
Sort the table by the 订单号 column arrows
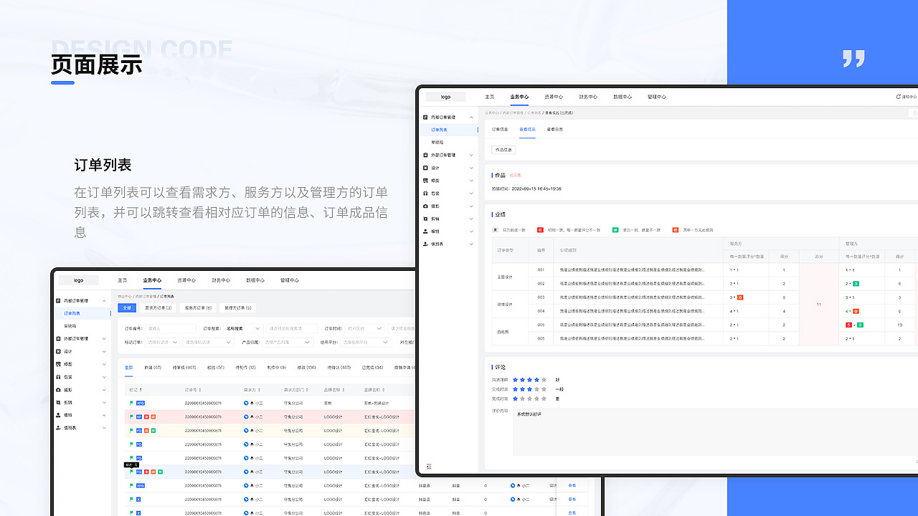pos(200,390)
